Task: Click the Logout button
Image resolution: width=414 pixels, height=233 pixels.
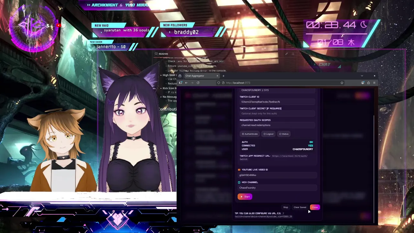Action: point(268,134)
